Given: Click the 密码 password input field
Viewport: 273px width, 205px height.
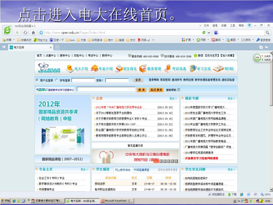Looking at the screenshot, I should pos(117,80).
